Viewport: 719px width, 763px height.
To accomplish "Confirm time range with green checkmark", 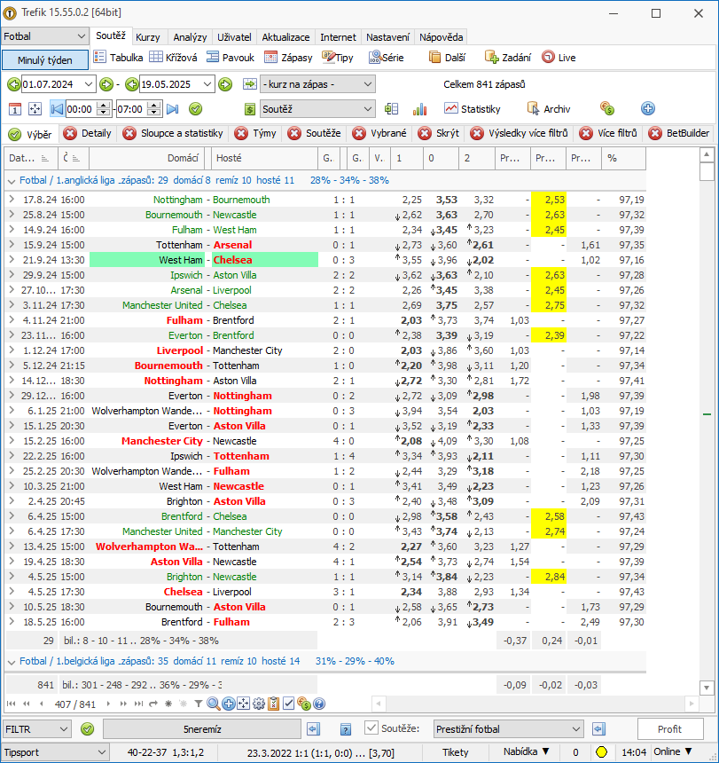I will 195,109.
